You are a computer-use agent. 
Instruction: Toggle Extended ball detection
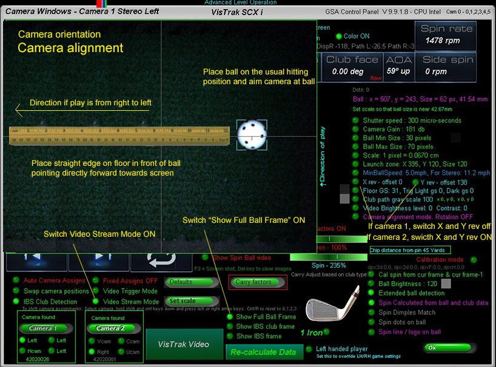tap(371, 293)
